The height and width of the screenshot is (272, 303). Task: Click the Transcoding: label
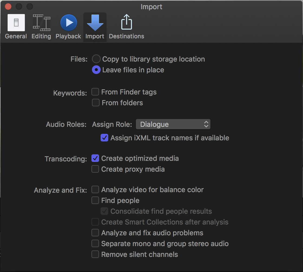click(66, 159)
